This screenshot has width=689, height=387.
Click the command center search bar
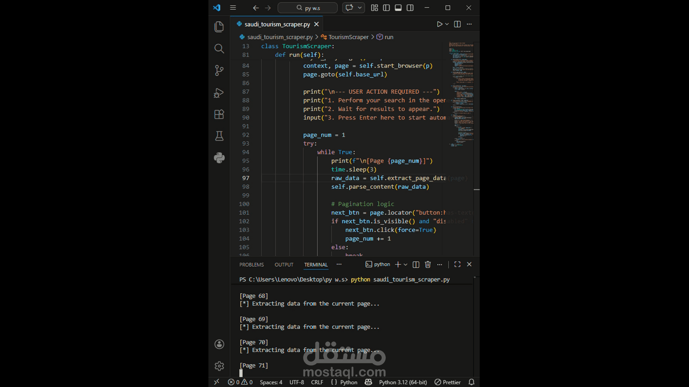coord(307,7)
